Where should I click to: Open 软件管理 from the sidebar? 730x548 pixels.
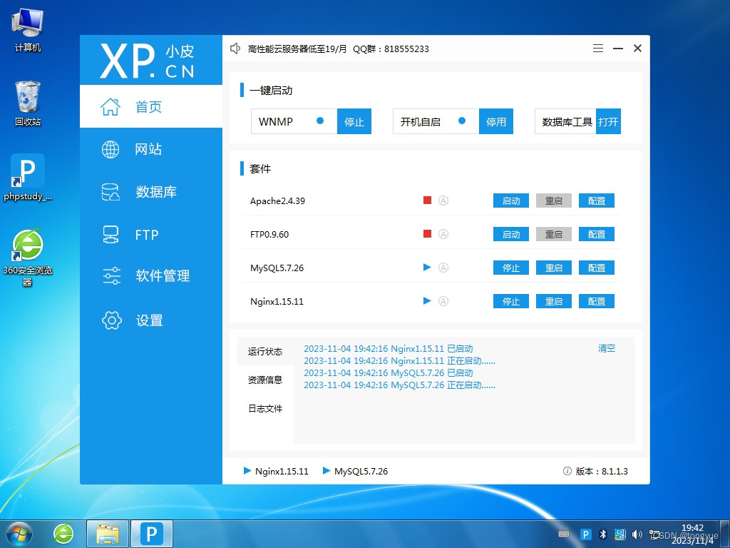pos(155,276)
